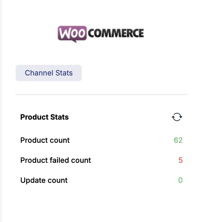
Task: Open the Channel Stats tab
Action: (x=49, y=73)
